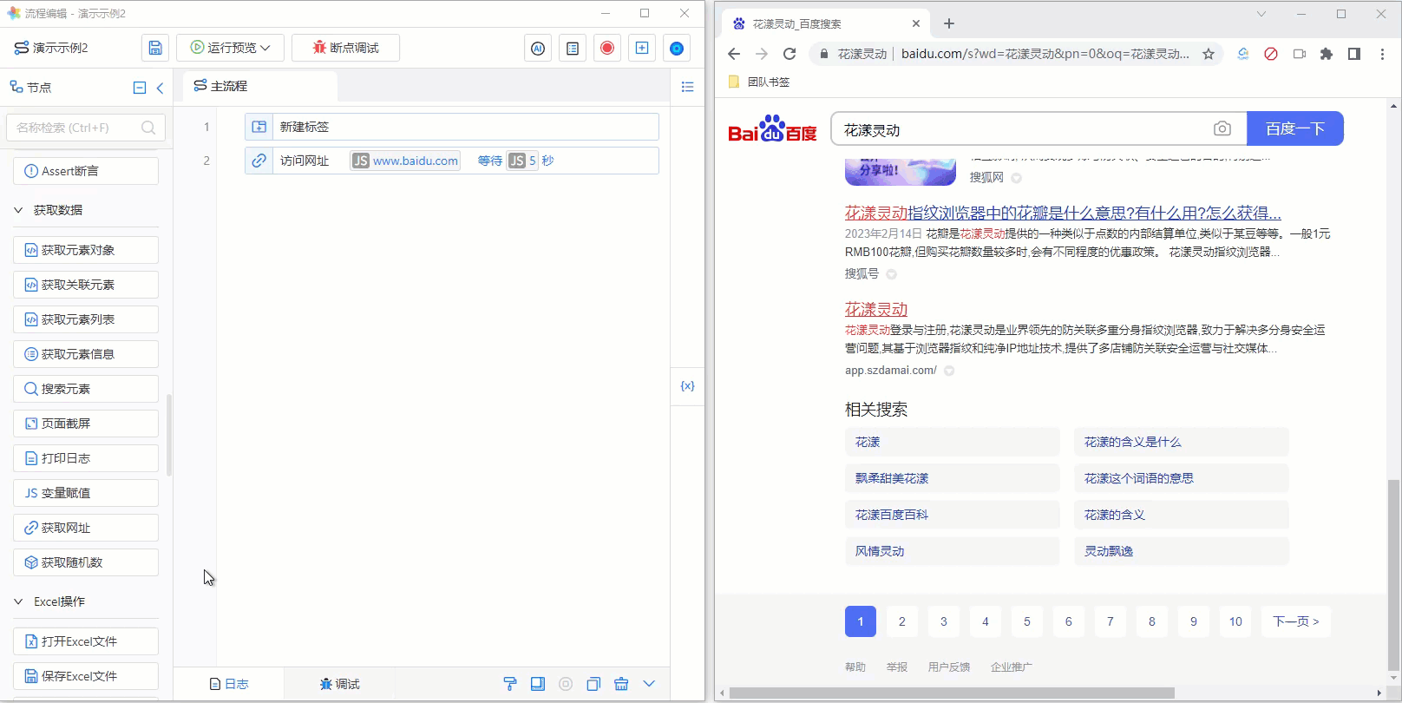Viewport: 1402px width, 703px height.
Task: Open the variables {x} panel
Action: pos(688,386)
